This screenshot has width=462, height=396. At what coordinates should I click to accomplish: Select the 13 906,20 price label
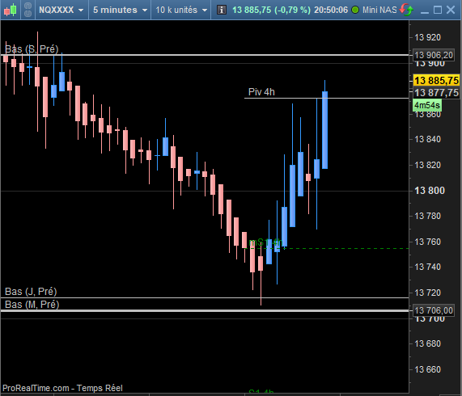tap(434, 55)
